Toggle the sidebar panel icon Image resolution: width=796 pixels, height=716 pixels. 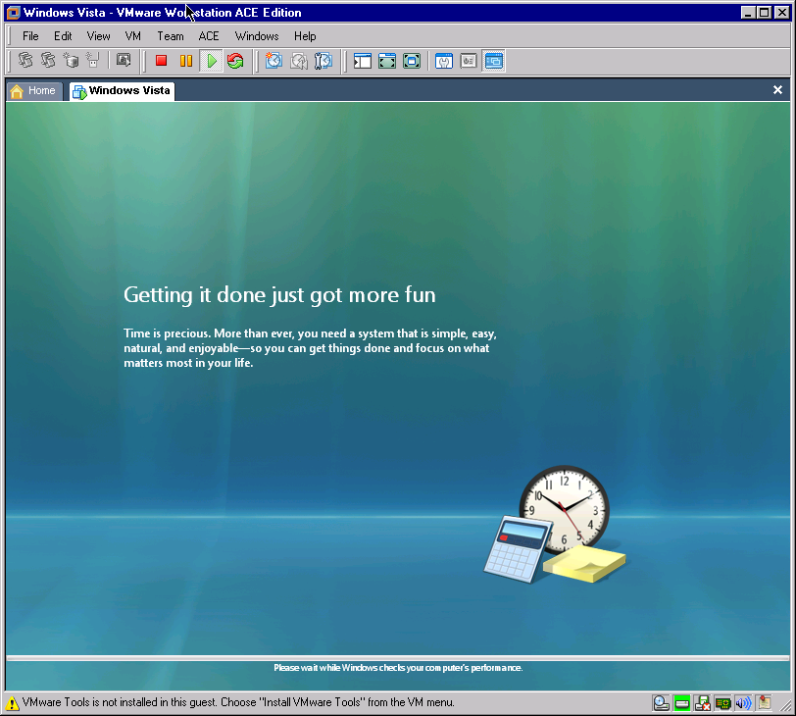[x=363, y=61]
